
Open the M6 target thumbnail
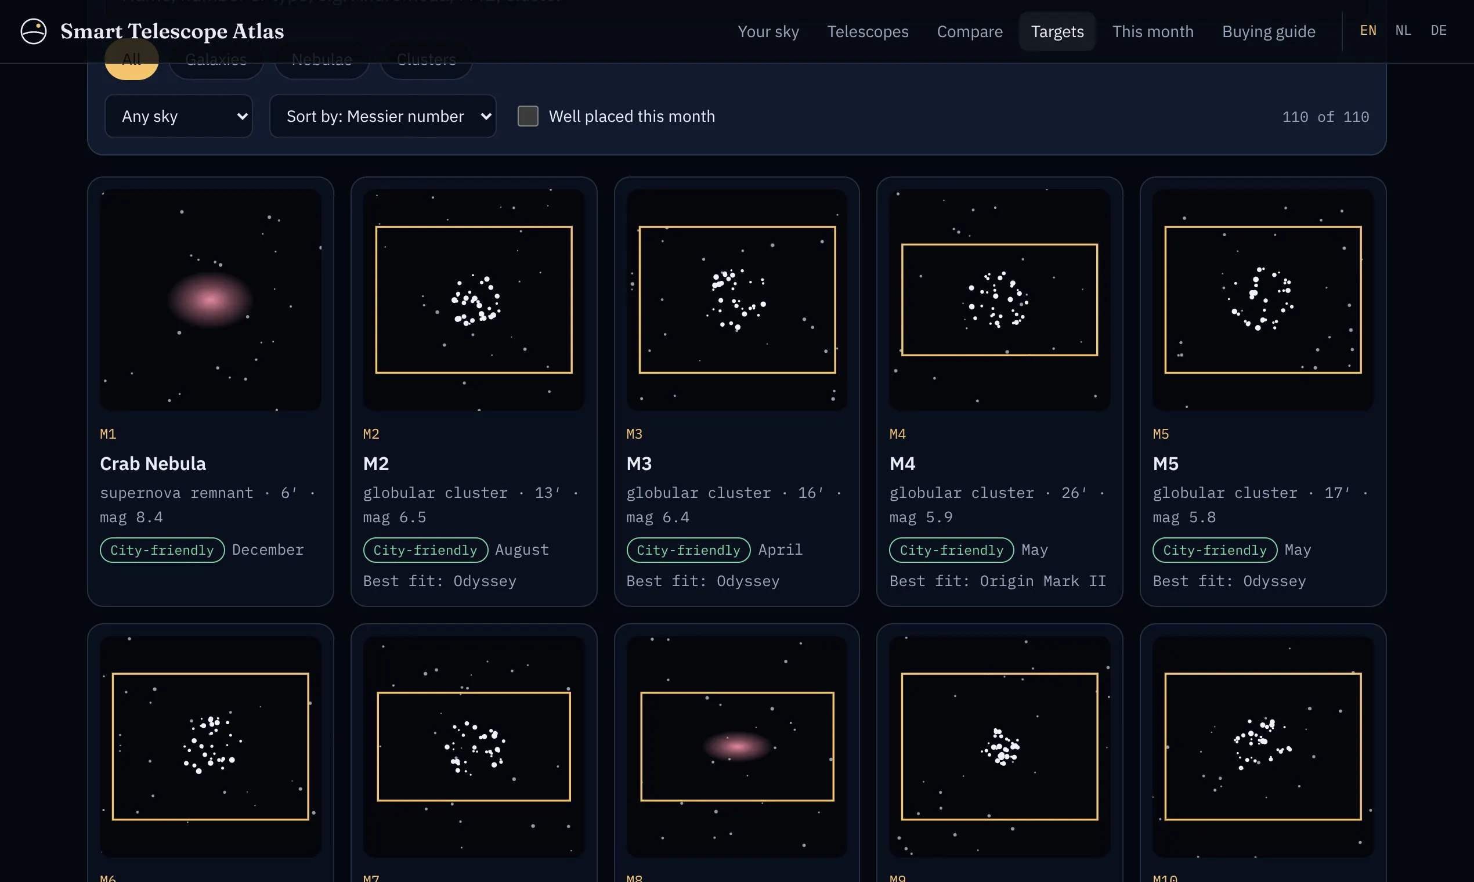tap(211, 747)
